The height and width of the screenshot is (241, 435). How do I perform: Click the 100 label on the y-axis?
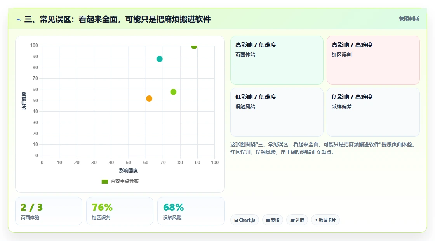coord(34,45)
